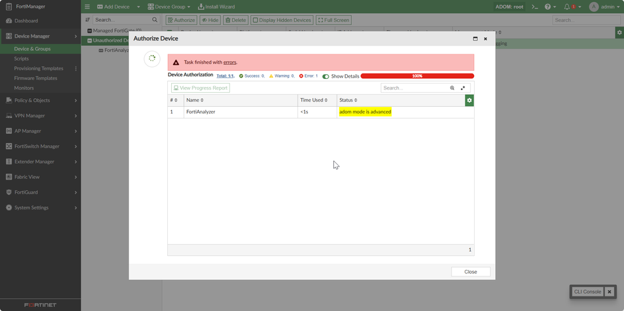
Task: Open Firmware Templates in sidebar
Action: pos(36,78)
